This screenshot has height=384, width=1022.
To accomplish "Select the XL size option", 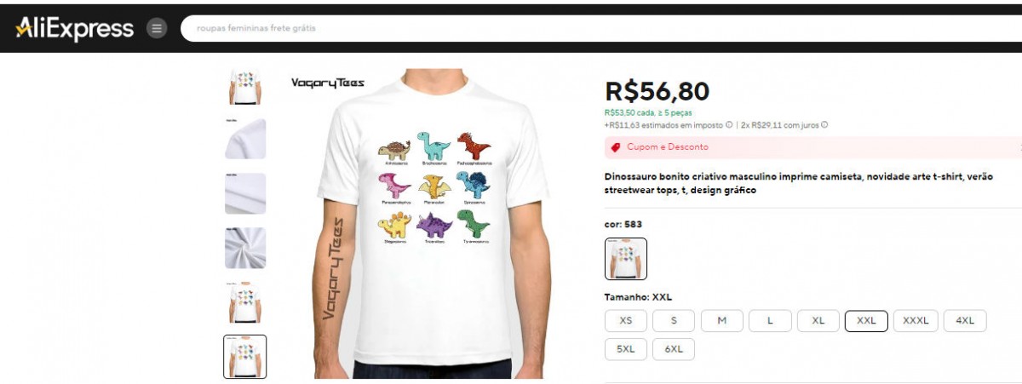I will [818, 321].
